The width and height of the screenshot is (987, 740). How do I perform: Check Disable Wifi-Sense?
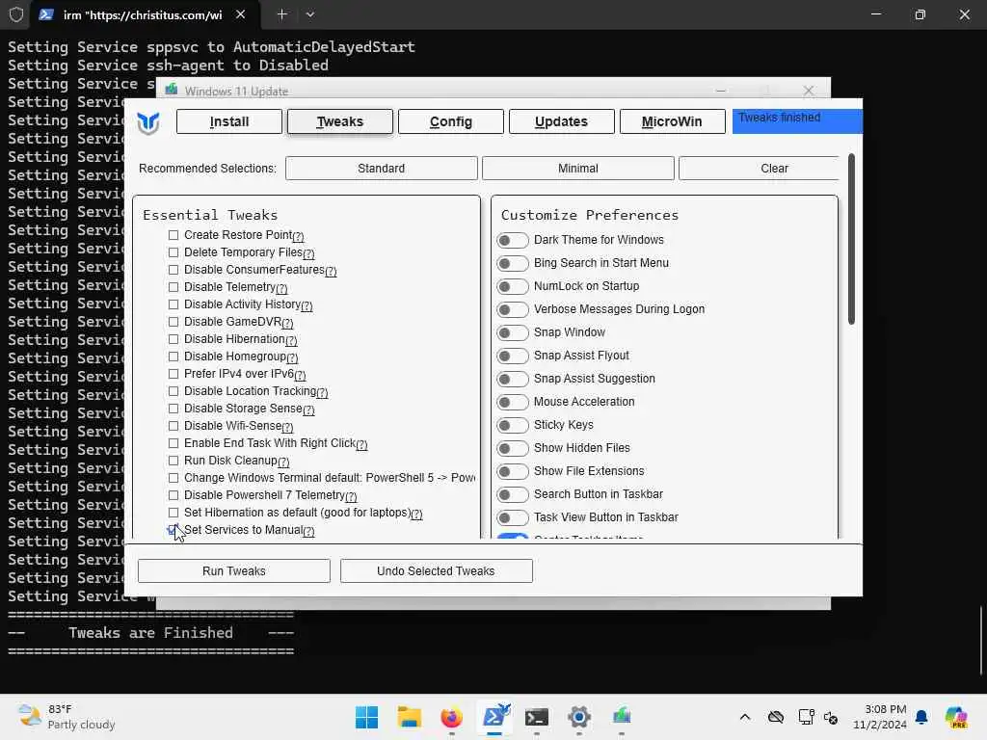coord(173,426)
